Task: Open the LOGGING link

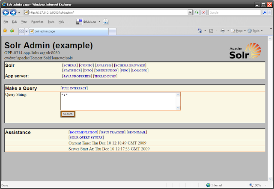Action: [x=140, y=70]
